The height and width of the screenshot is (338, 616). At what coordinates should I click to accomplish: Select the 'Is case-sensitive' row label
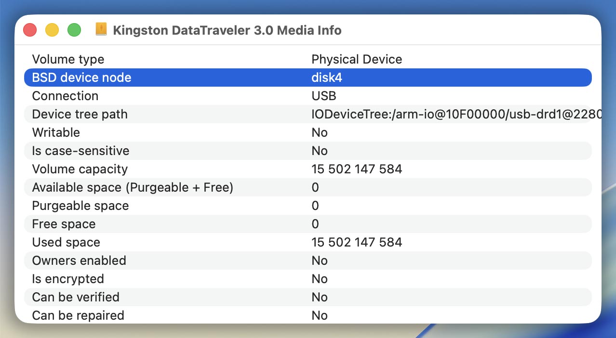(80, 151)
